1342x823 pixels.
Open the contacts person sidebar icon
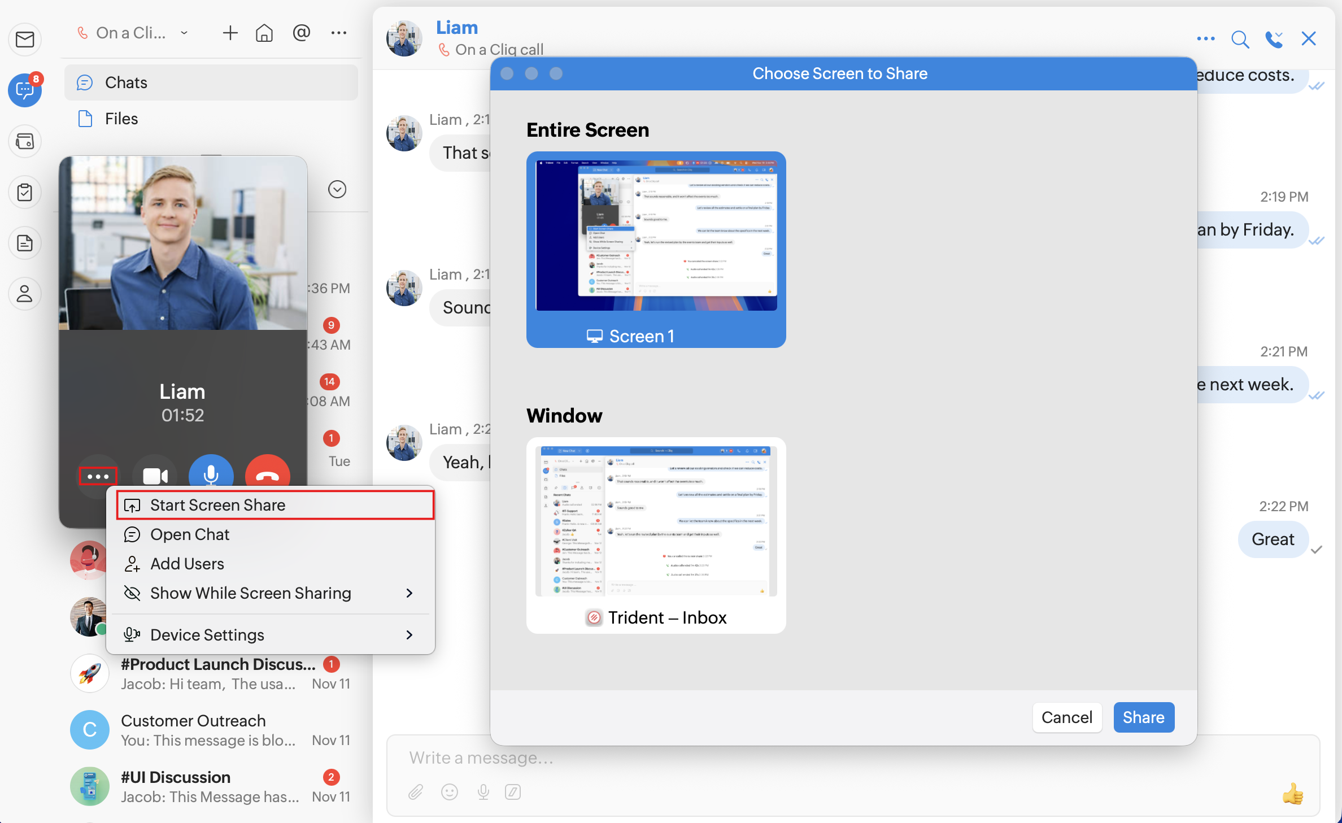point(25,294)
